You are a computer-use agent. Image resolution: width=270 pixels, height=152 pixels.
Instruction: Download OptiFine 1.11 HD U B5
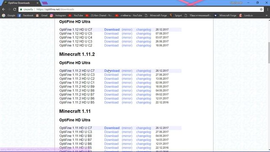coord(111,148)
